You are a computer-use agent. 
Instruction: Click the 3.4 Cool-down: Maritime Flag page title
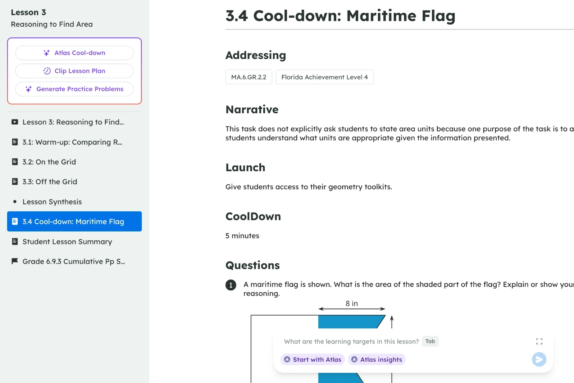tap(340, 16)
